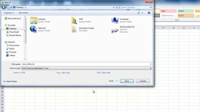This screenshot has width=200, height=112.
Task: Open address bar history dropdown
Action: [x=113, y=7]
